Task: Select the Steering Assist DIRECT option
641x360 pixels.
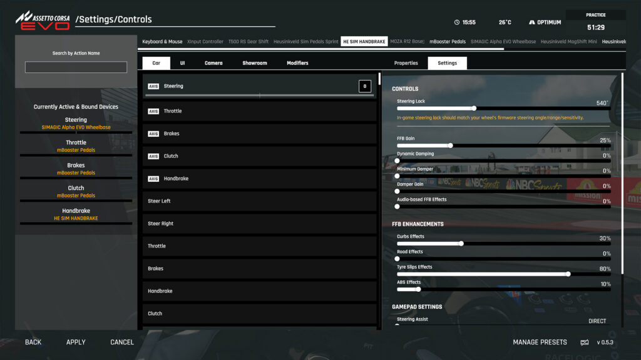Action: click(597, 321)
